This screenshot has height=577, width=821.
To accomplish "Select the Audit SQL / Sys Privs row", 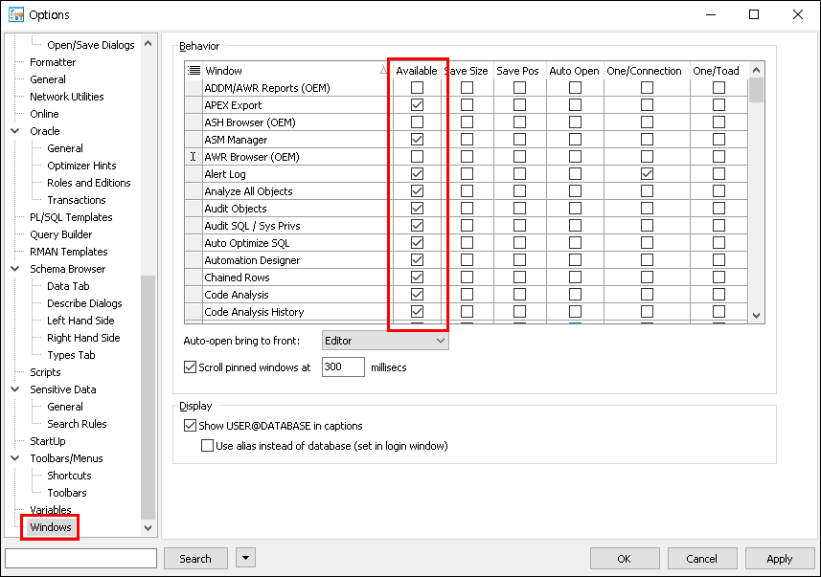I will point(252,226).
